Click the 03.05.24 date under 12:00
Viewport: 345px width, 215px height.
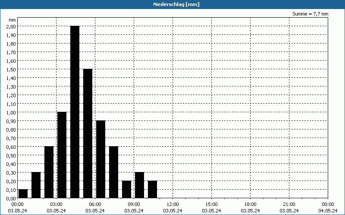(173, 211)
